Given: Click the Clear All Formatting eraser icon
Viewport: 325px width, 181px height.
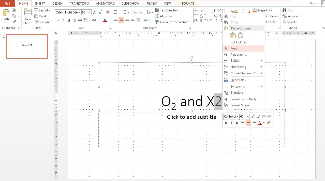Looking at the screenshot, I should point(108,12).
